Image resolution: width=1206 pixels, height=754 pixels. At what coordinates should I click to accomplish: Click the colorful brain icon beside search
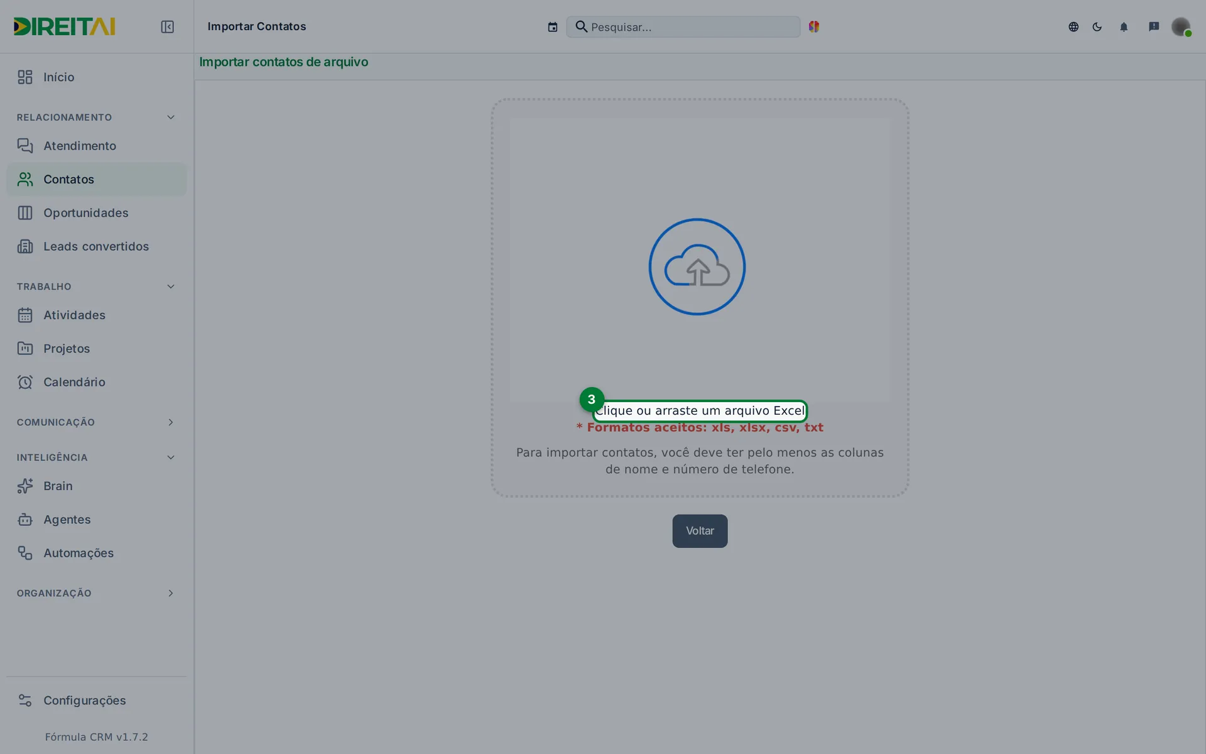[814, 26]
